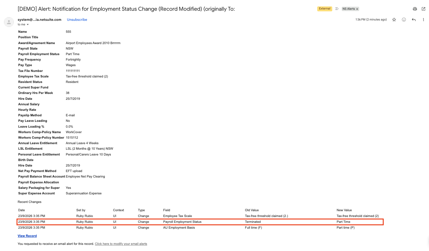Open the three-dot more options menu
The width and height of the screenshot is (429, 251).
coord(423,20)
